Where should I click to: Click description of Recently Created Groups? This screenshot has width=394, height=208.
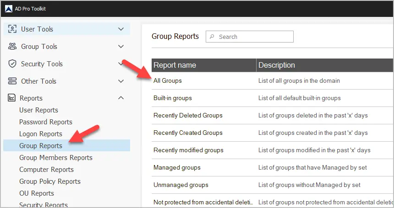(313, 133)
